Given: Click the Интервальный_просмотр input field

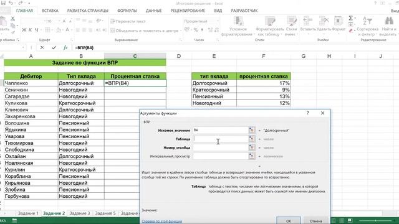Looking at the screenshot, I should click(220, 156).
